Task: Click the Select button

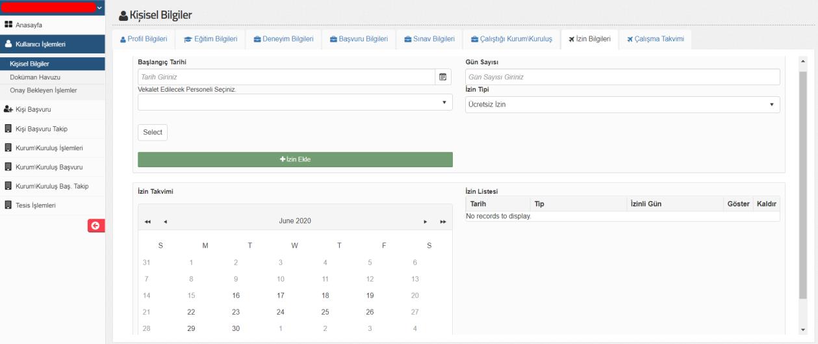Action: [x=153, y=132]
